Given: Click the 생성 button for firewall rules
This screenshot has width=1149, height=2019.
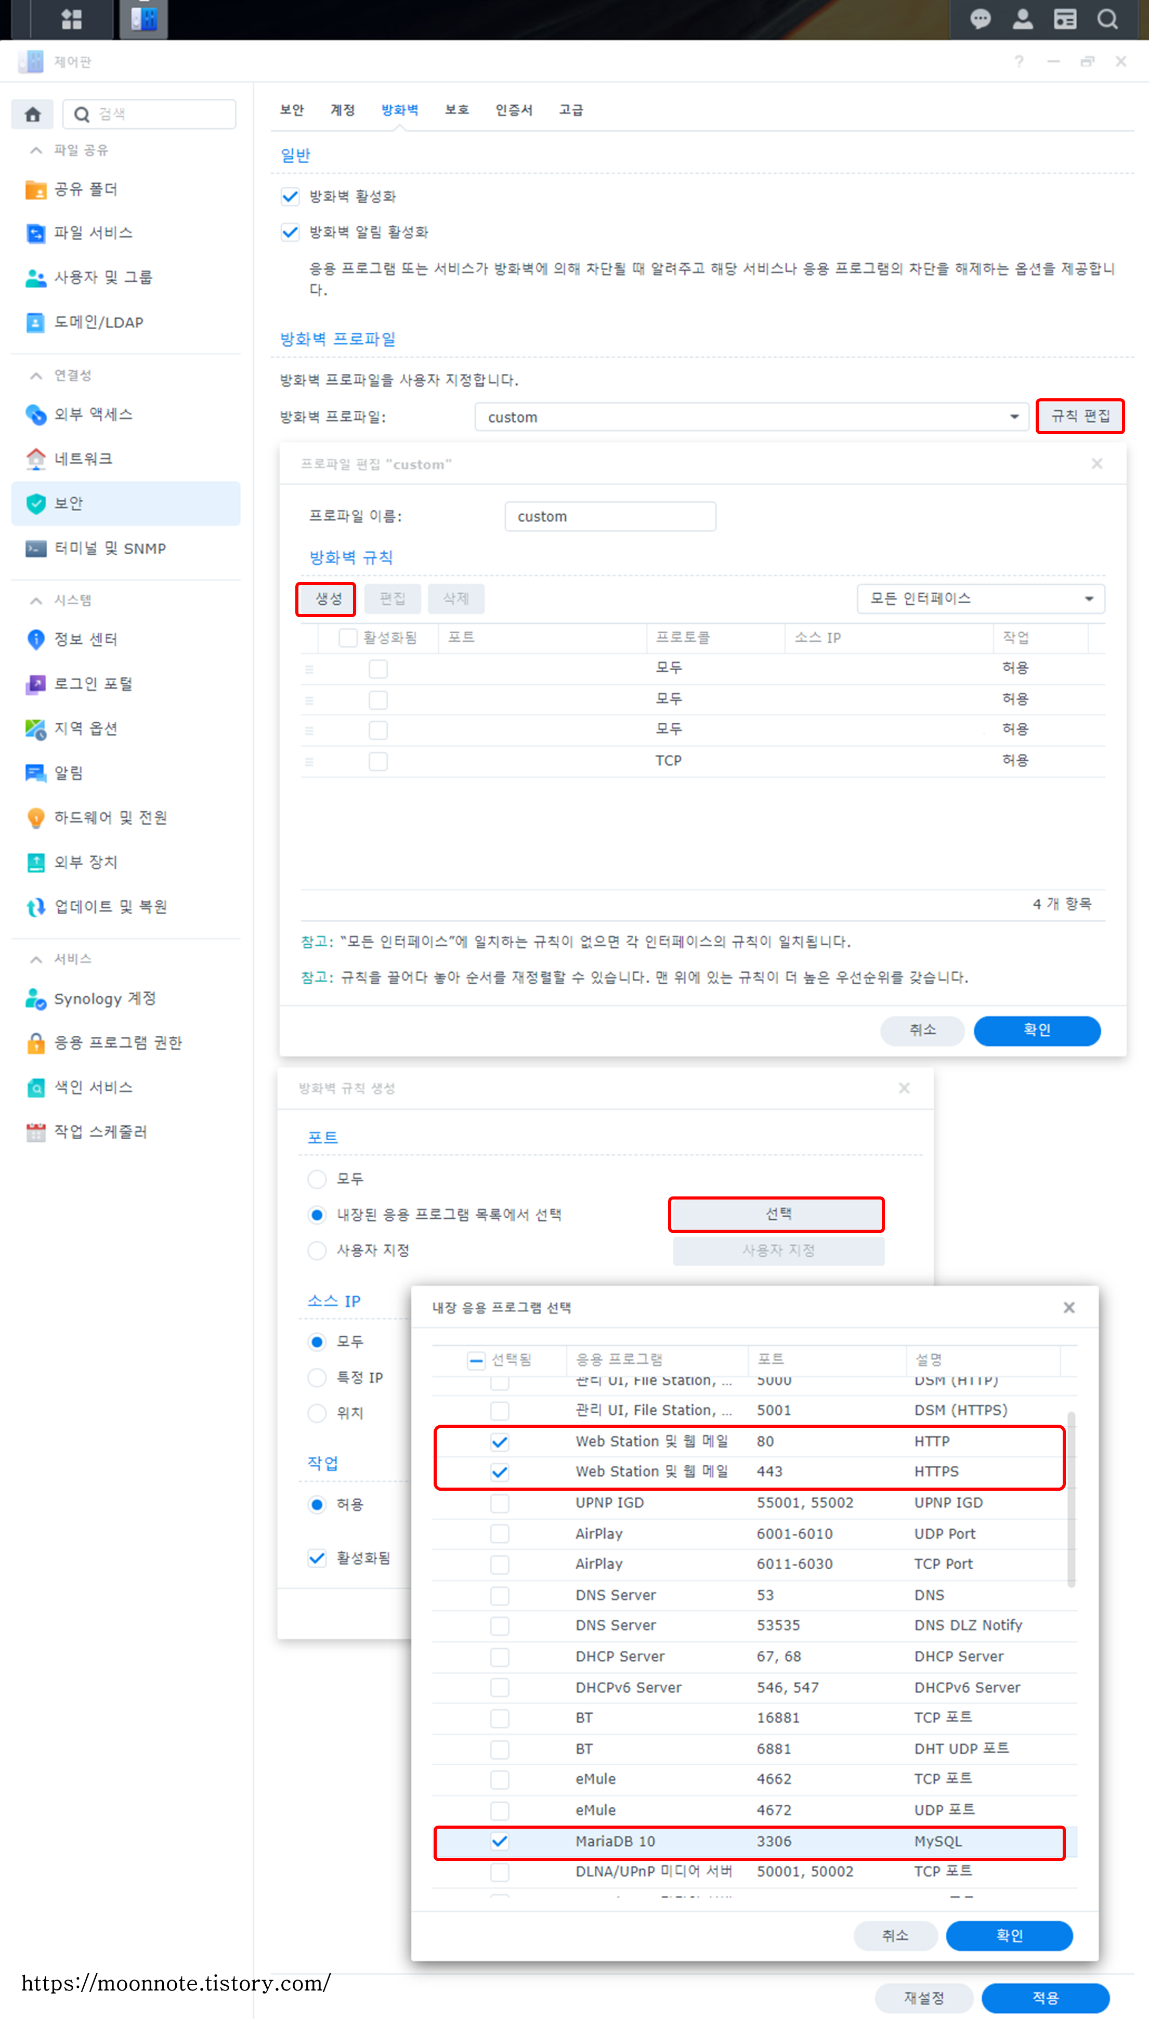Looking at the screenshot, I should tap(328, 598).
